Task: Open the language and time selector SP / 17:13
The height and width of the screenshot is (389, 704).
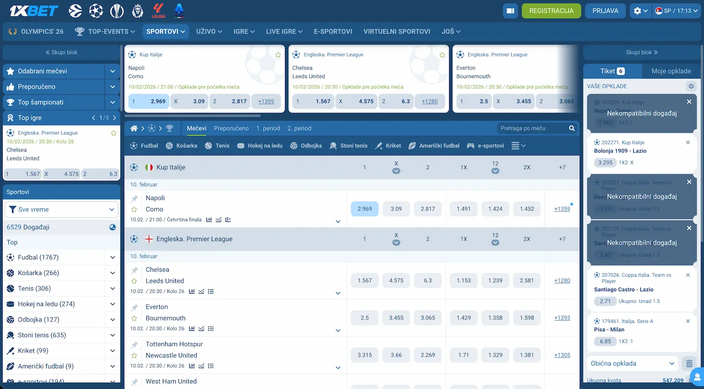Action: pyautogui.click(x=676, y=11)
